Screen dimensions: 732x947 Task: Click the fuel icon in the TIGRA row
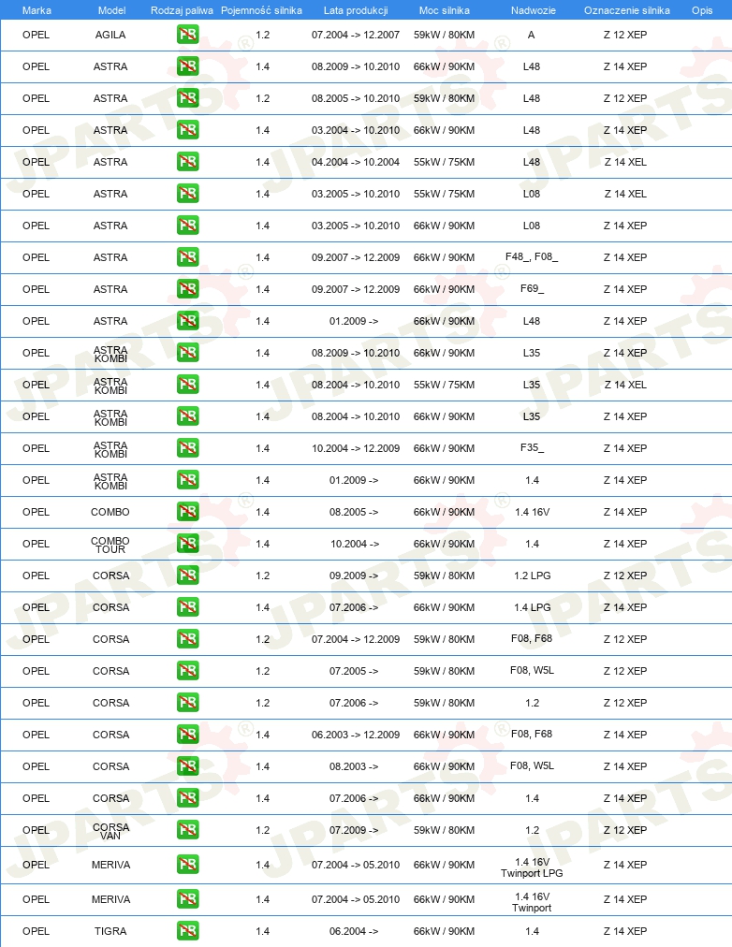pos(188,931)
